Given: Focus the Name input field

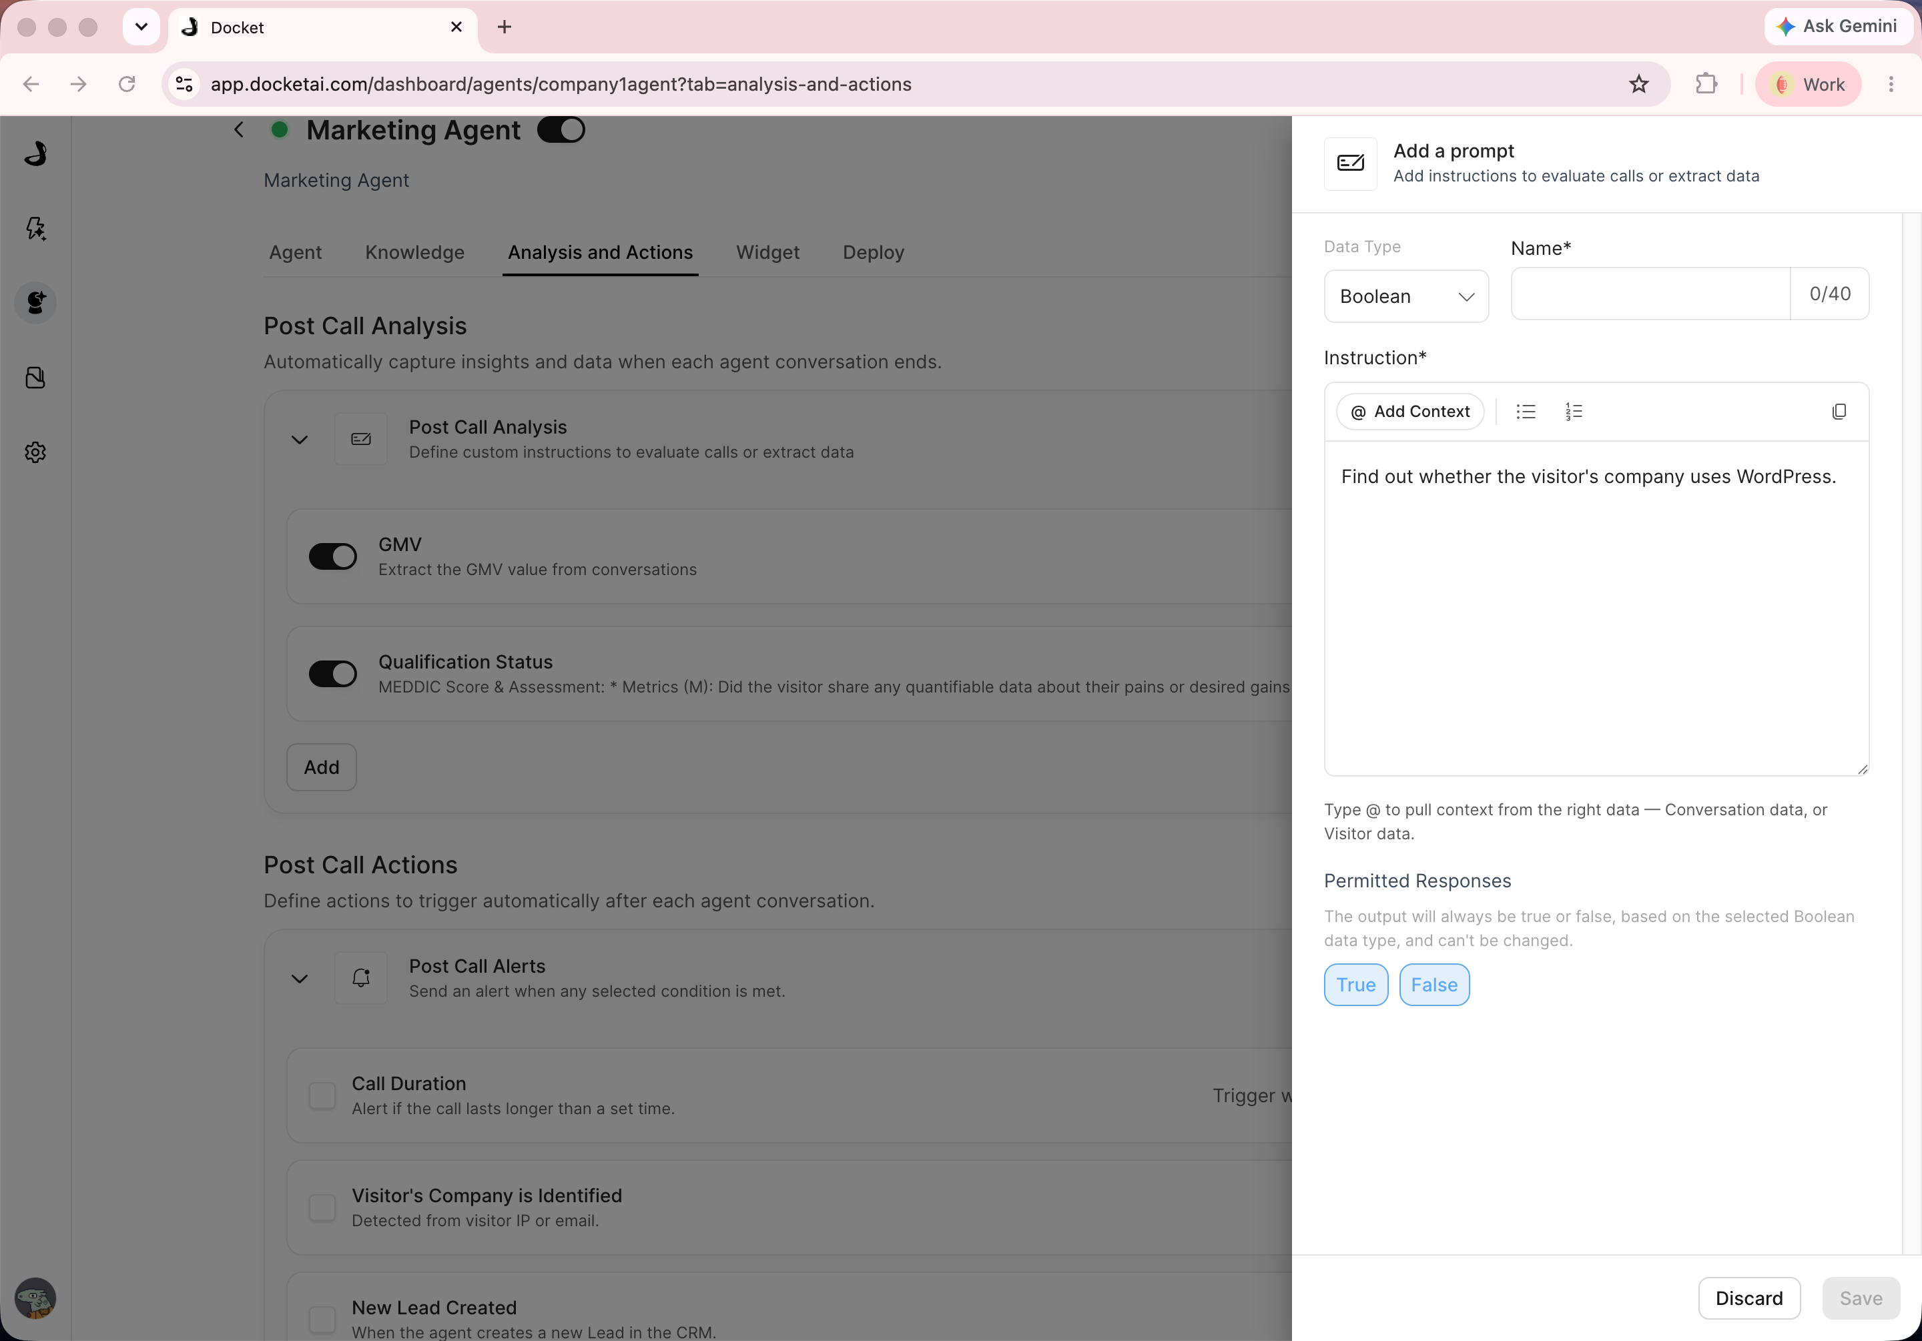Looking at the screenshot, I should point(1650,294).
